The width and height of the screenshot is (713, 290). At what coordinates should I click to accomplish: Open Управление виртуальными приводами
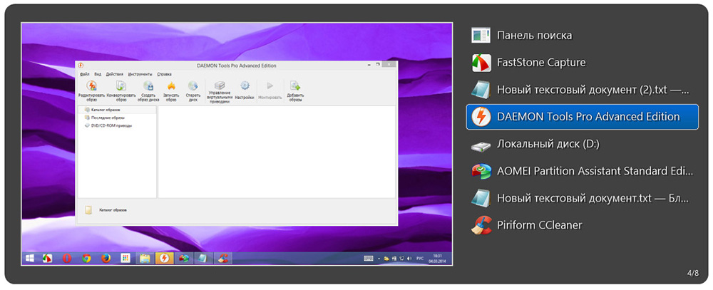point(220,93)
